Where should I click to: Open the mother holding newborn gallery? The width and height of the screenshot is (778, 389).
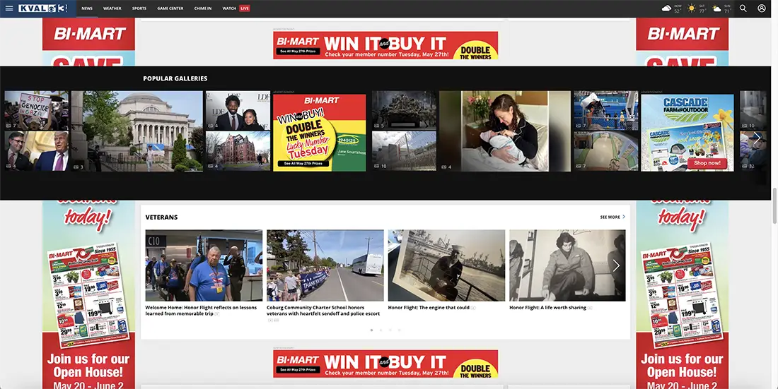pos(504,131)
